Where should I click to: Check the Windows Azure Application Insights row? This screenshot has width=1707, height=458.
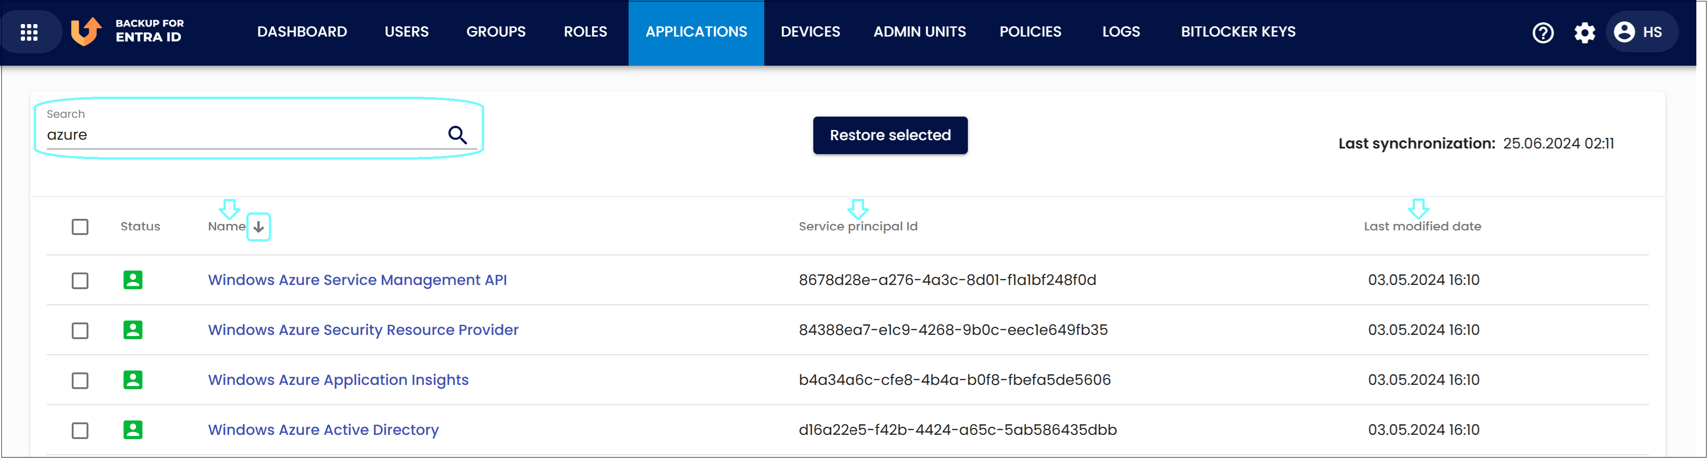point(80,380)
